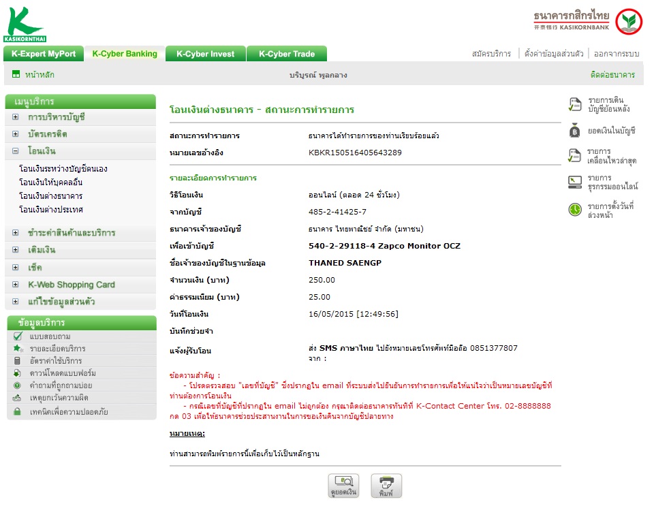656x506 pixels.
Task: Click the ออกจากระบบ logout link
Action: click(x=616, y=54)
